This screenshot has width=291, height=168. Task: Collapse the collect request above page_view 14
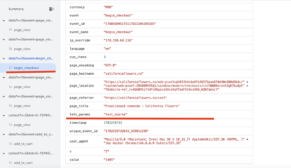pyautogui.click(x=4, y=115)
